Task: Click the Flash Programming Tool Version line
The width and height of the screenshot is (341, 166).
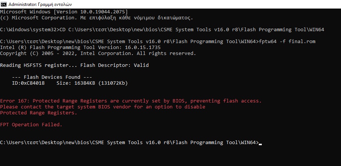Action: [x=80, y=48]
